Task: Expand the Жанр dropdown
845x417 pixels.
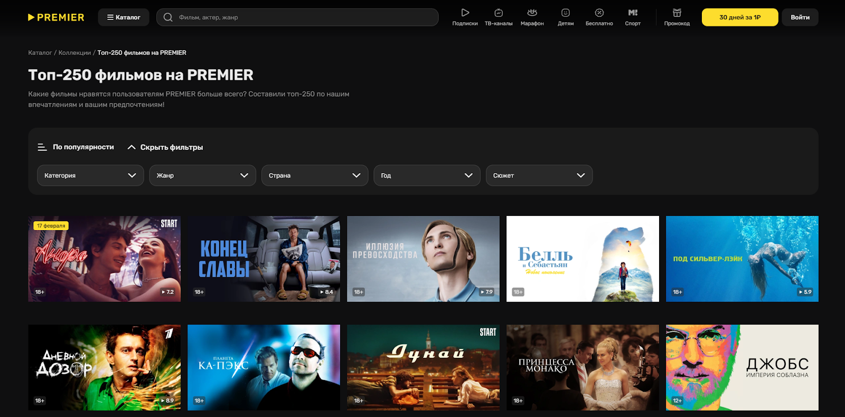Action: click(203, 175)
